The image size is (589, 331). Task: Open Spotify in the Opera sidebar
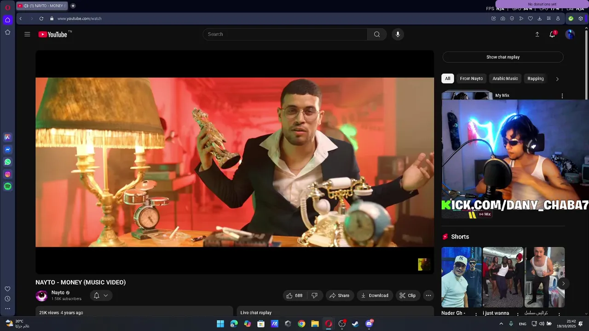click(7, 187)
